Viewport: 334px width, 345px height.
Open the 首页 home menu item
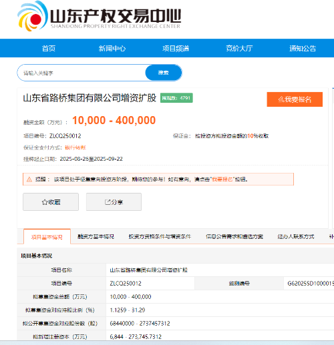tap(49, 48)
